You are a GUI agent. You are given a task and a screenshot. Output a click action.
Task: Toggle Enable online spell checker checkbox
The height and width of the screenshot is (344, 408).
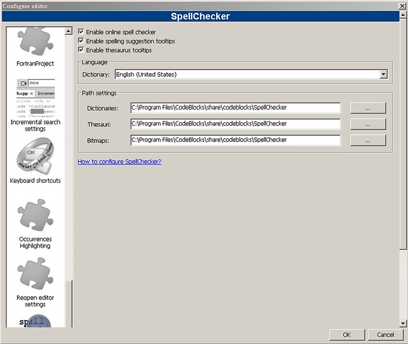click(x=81, y=32)
